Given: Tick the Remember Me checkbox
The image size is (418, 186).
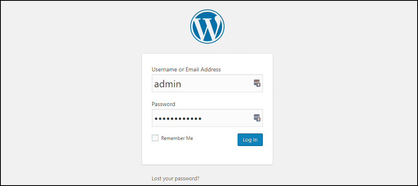Looking at the screenshot, I should tap(155, 138).
